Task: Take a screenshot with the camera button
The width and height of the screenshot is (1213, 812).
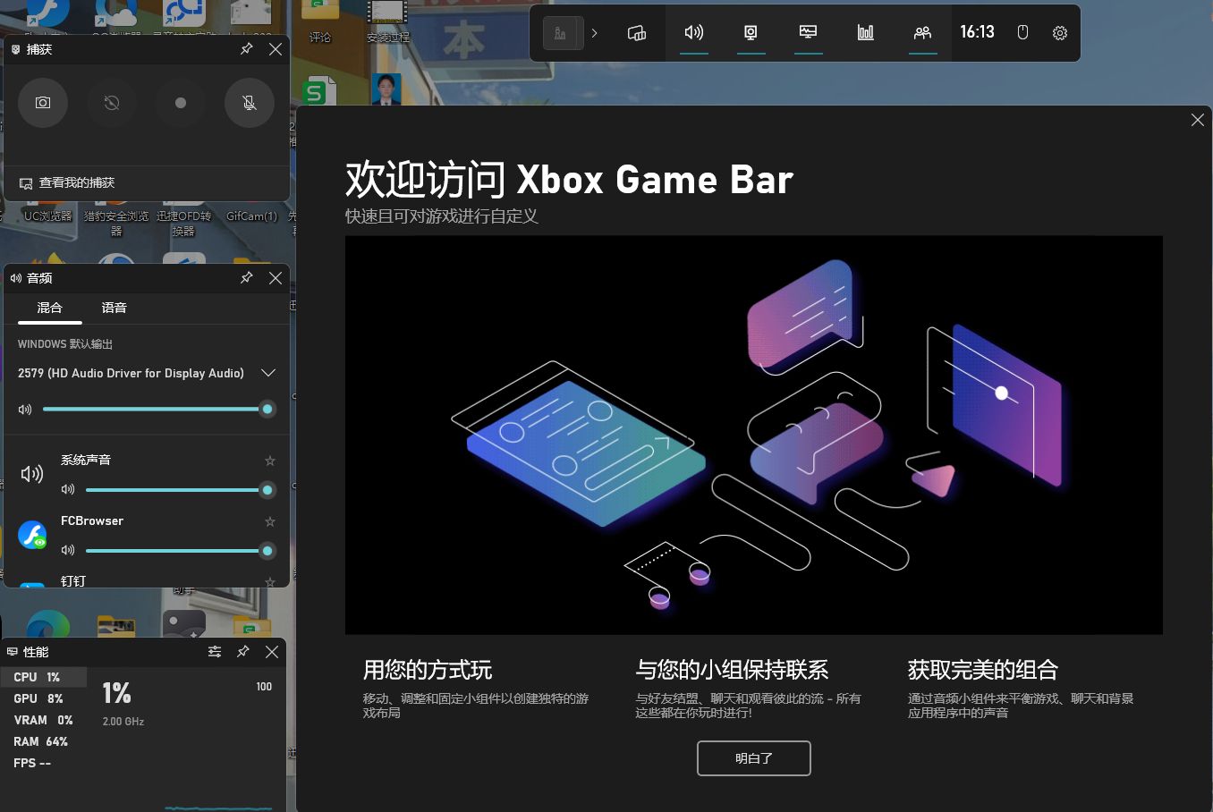Action: [x=43, y=103]
